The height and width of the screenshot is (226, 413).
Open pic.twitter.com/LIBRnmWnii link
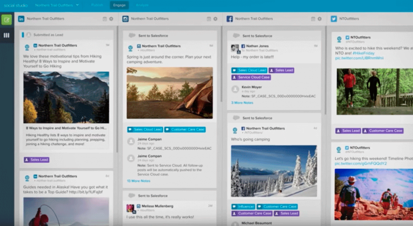[x=359, y=58]
